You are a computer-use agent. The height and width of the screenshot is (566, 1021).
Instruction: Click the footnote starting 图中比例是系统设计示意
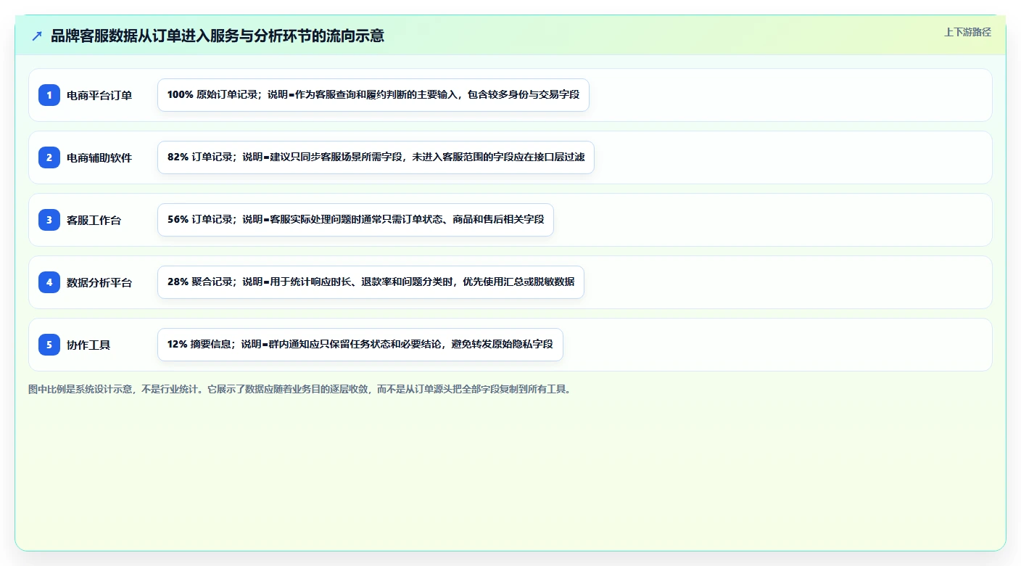pyautogui.click(x=300, y=389)
